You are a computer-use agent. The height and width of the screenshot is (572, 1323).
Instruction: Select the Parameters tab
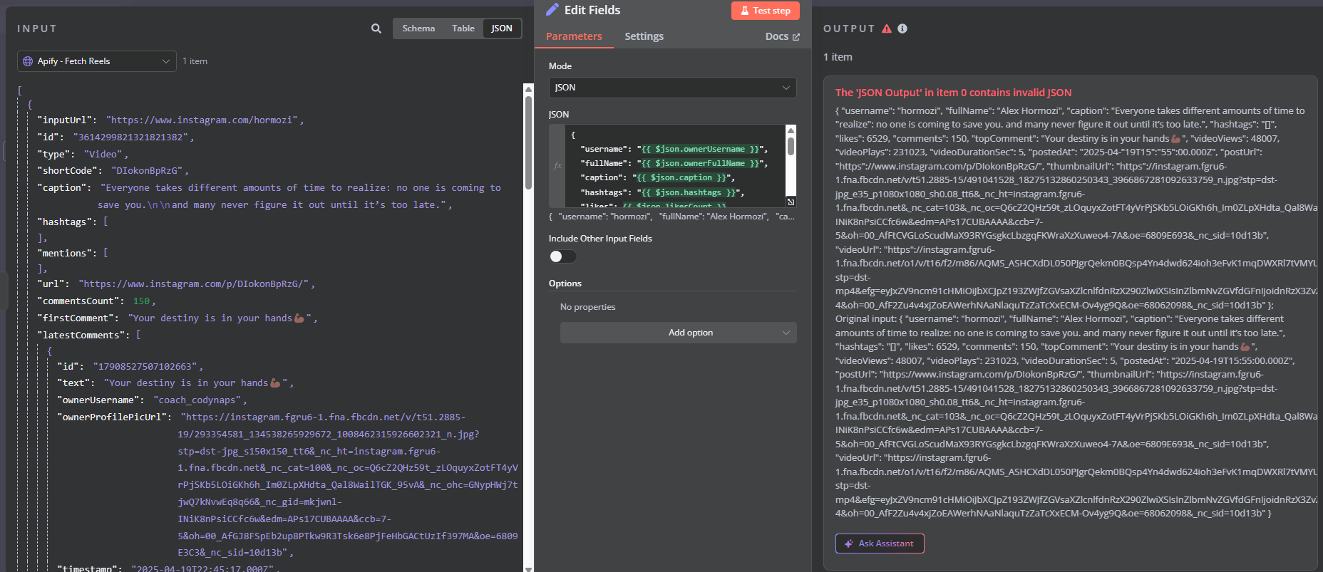(574, 36)
